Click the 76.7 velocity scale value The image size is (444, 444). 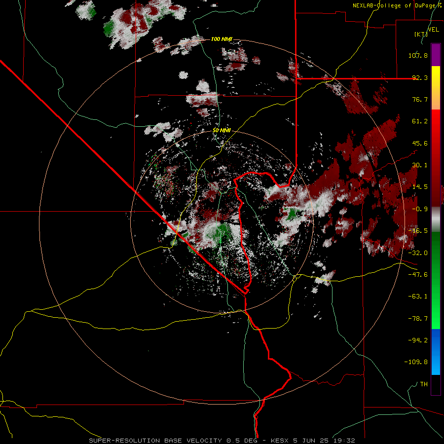click(x=420, y=99)
